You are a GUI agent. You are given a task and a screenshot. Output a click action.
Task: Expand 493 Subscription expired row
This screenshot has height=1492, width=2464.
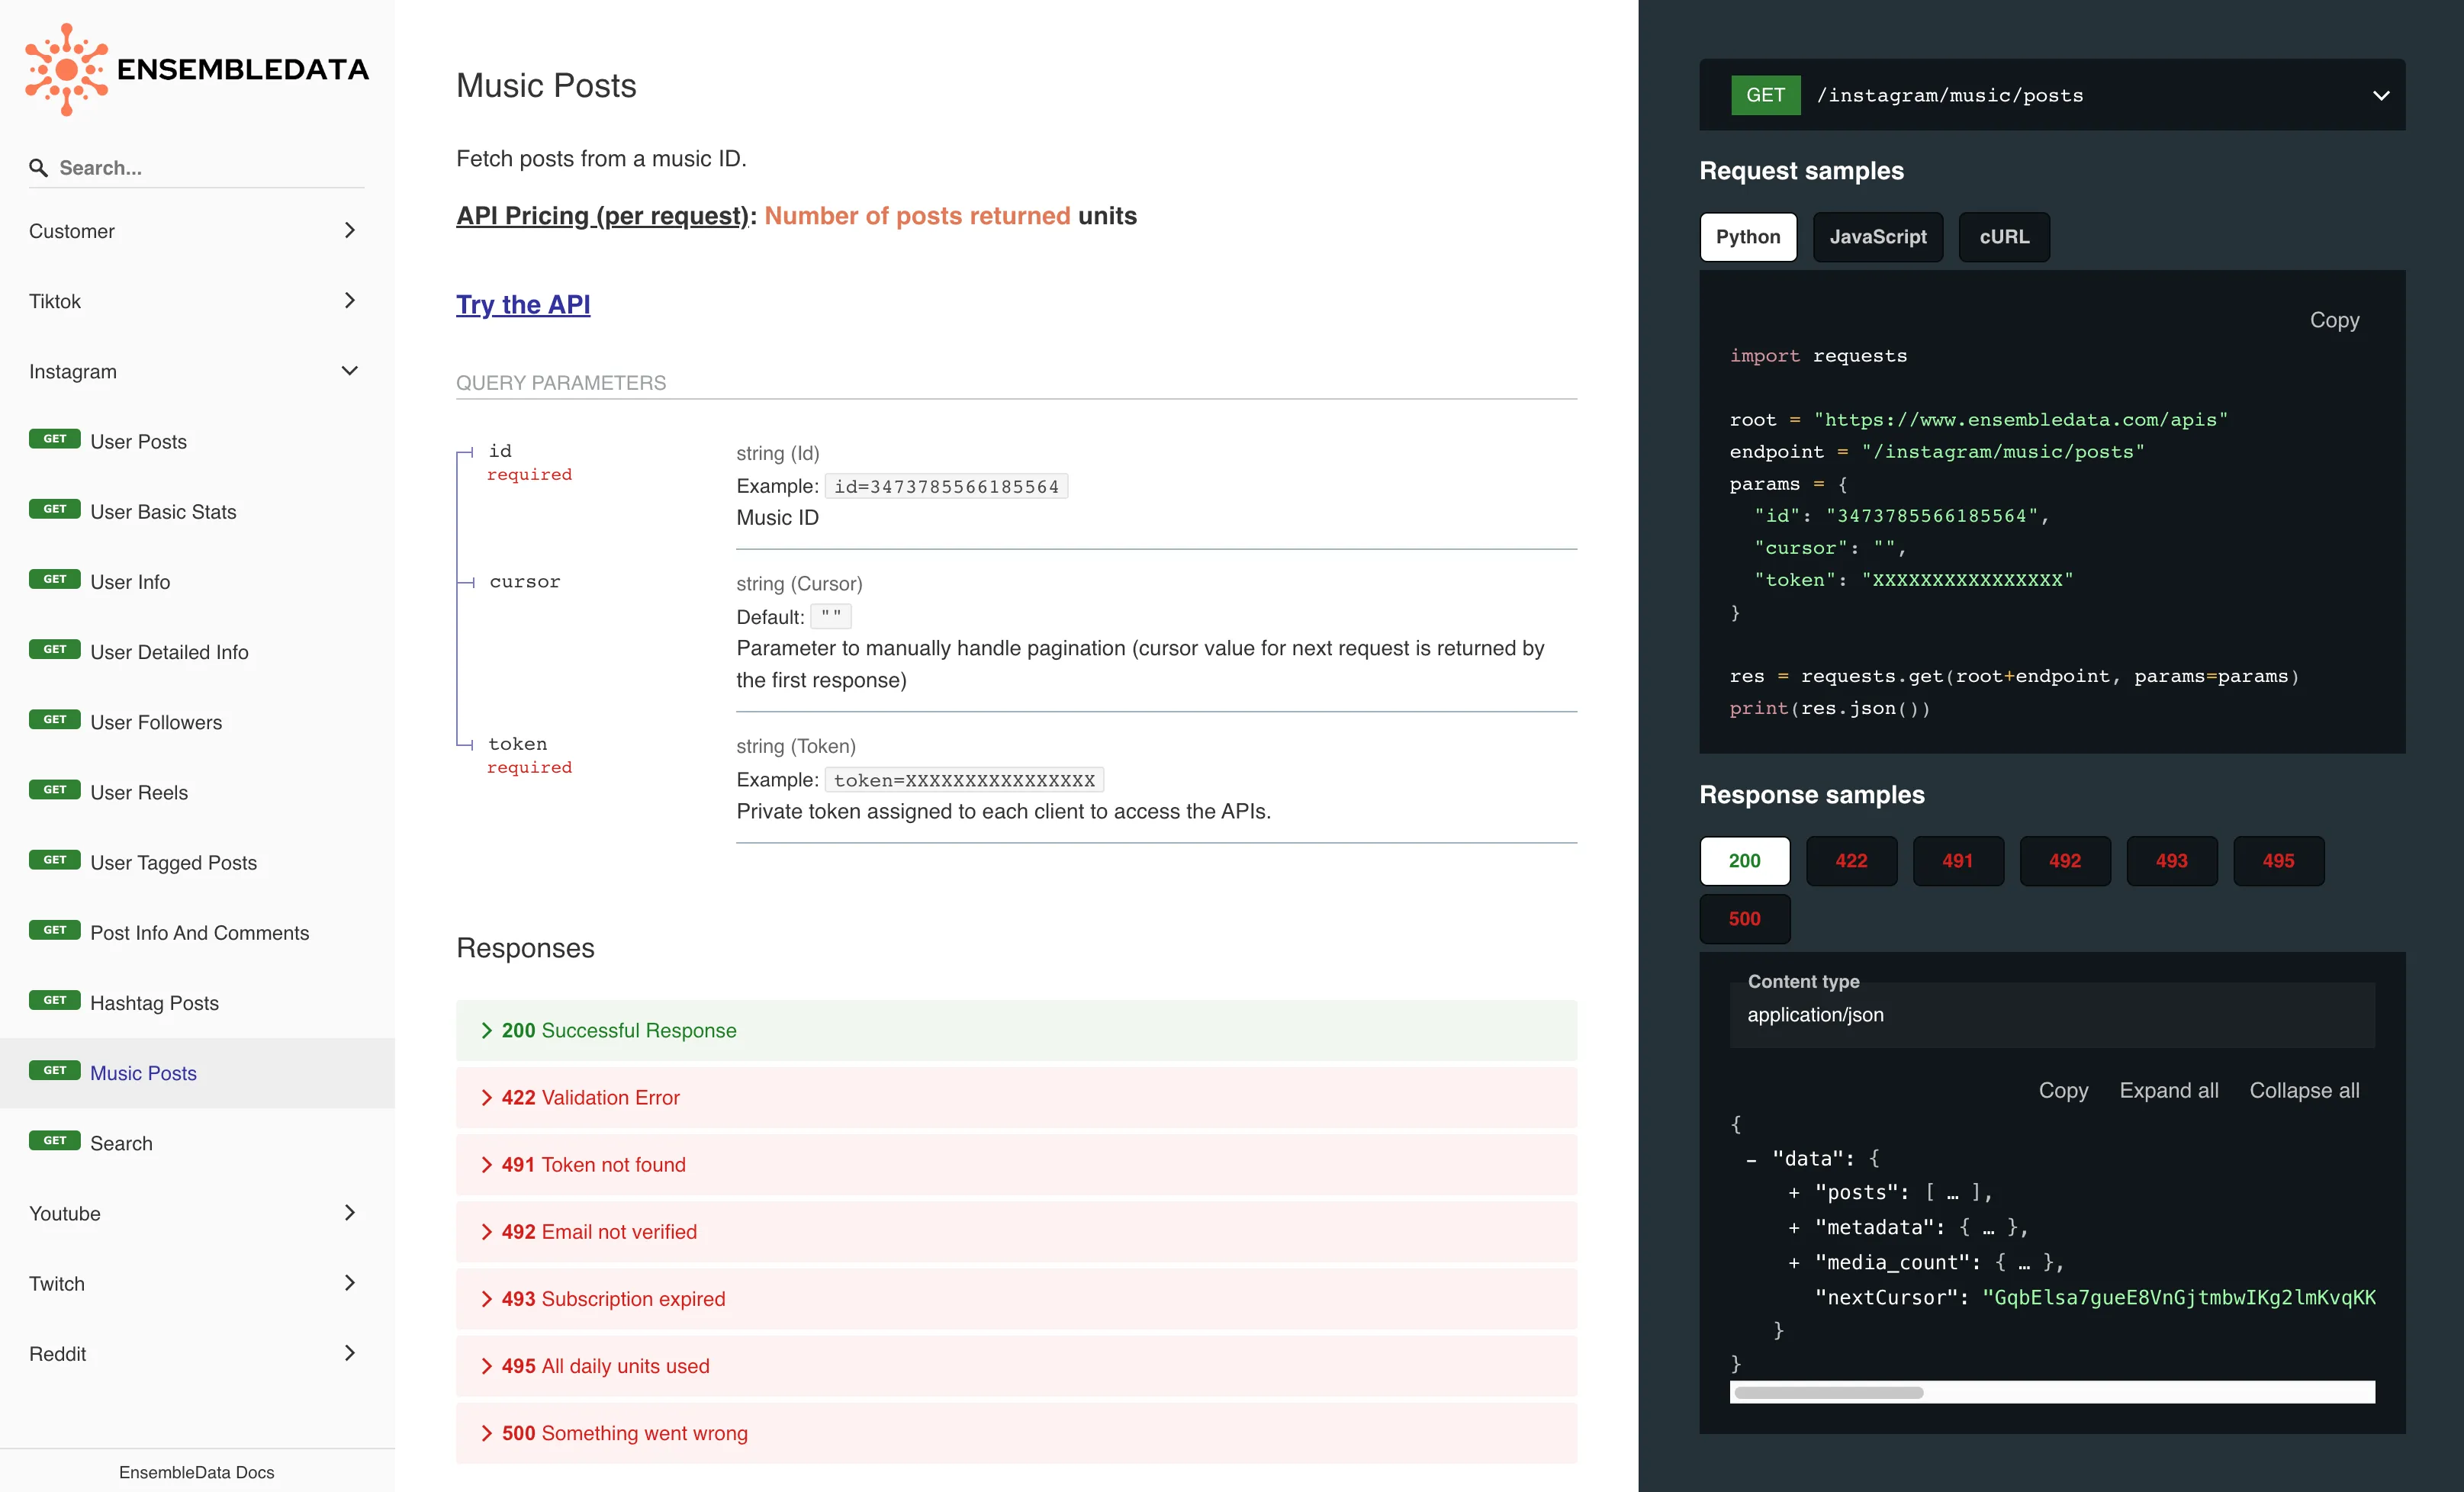point(1016,1298)
